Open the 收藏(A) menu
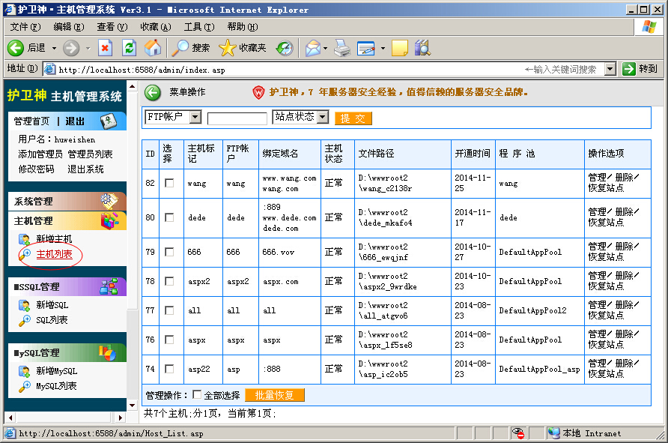The width and height of the screenshot is (668, 443). 156,27
